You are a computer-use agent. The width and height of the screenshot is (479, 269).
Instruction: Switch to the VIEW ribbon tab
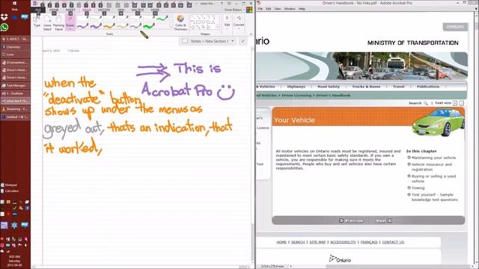point(120,10)
